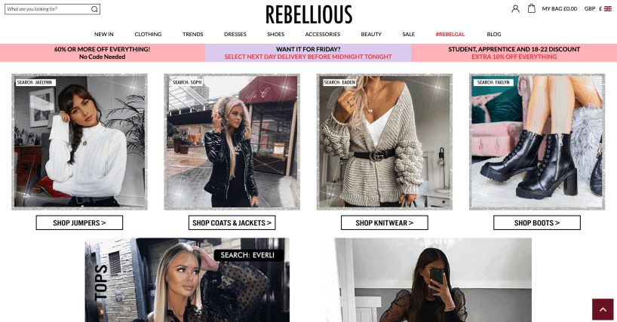Open the CLOTHING menu
This screenshot has width=617, height=322.
tap(148, 34)
